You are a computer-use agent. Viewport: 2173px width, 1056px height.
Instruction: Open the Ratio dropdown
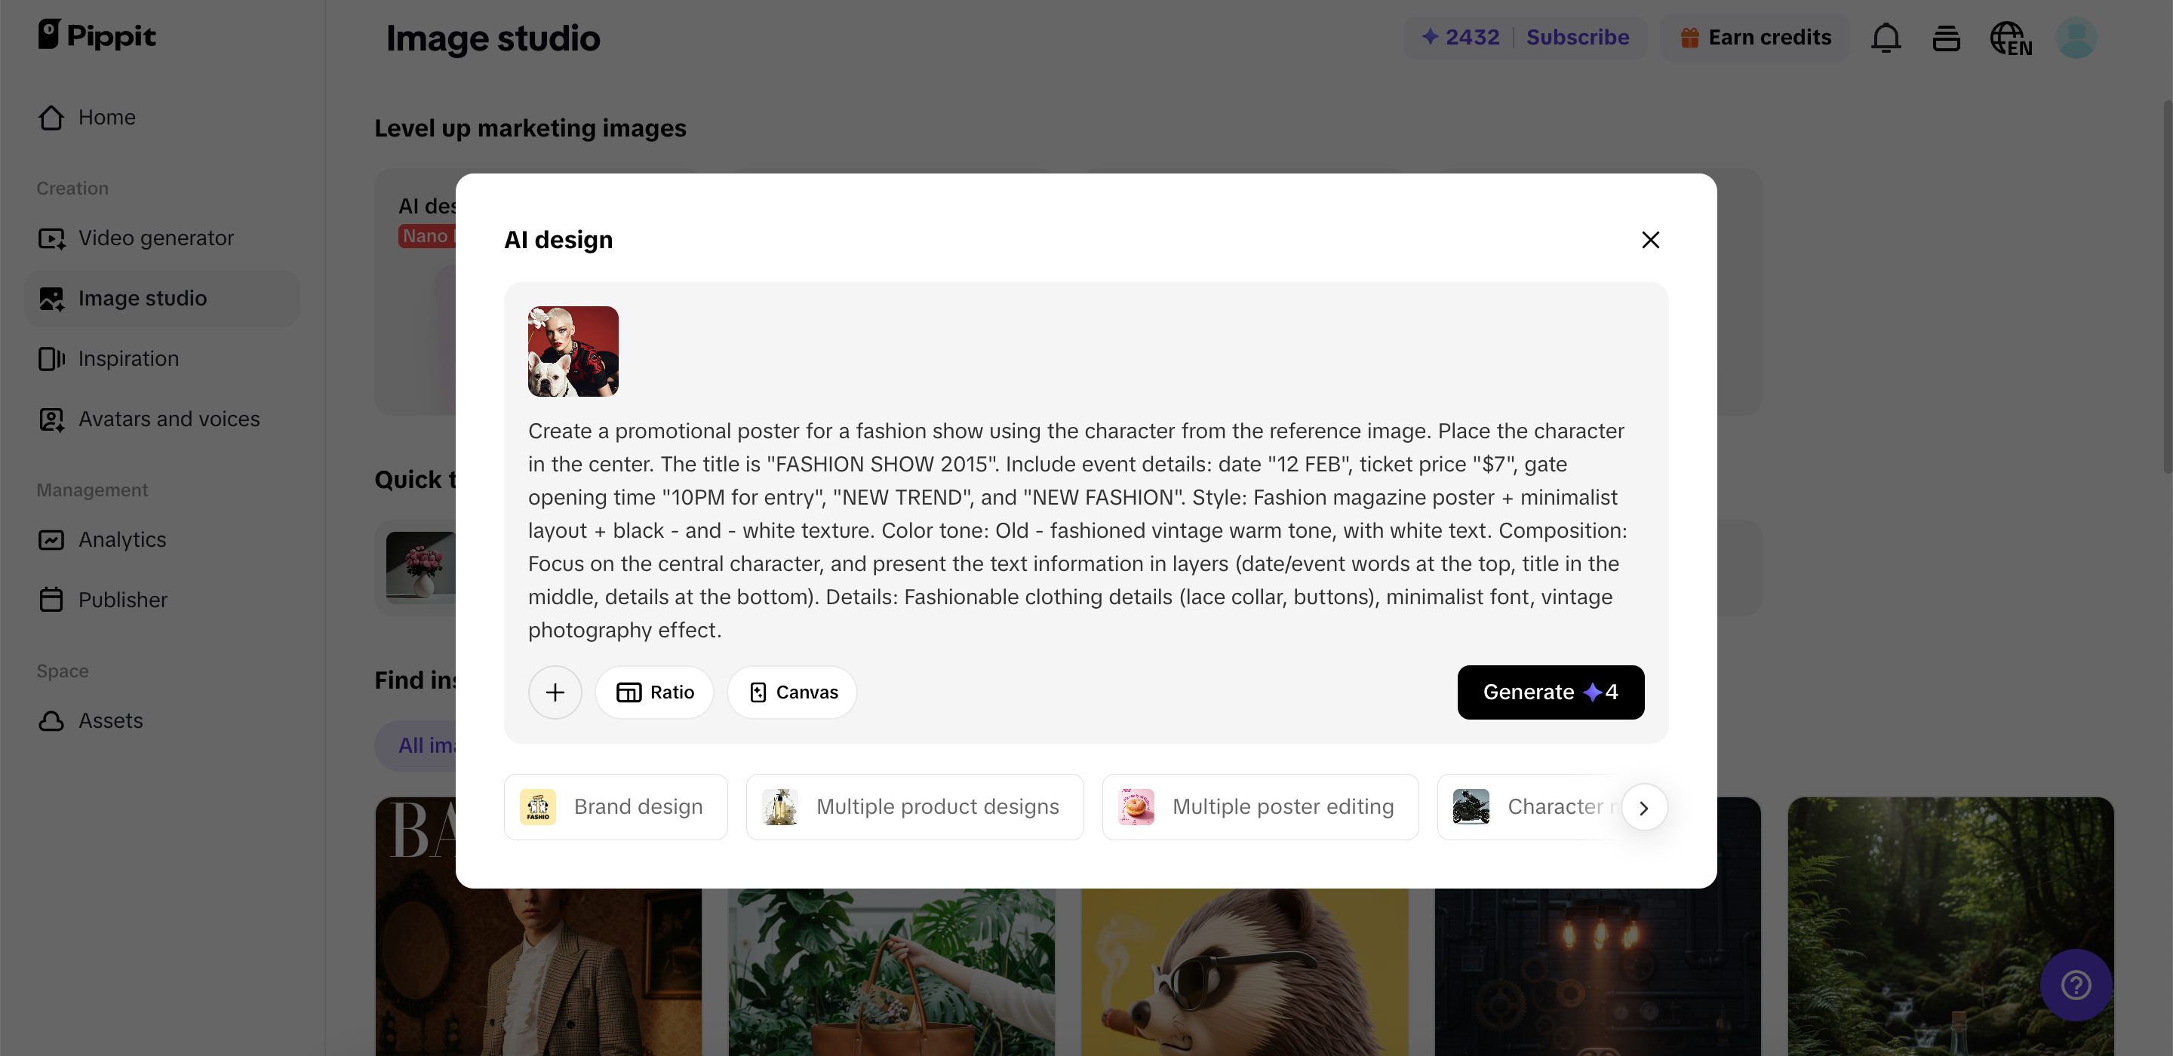pos(655,692)
